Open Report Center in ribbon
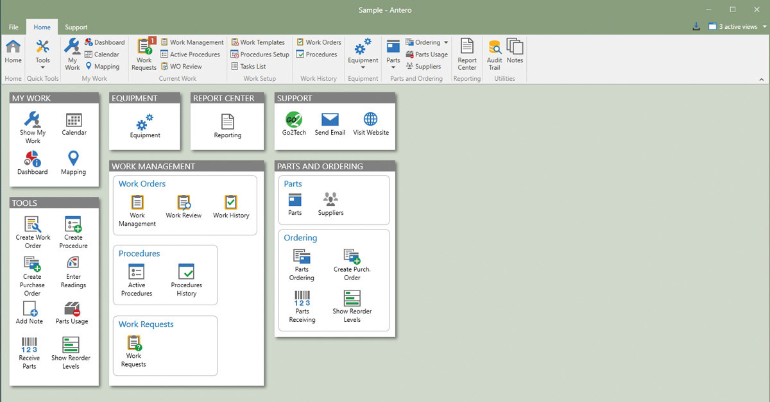This screenshot has width=770, height=402. [x=467, y=54]
